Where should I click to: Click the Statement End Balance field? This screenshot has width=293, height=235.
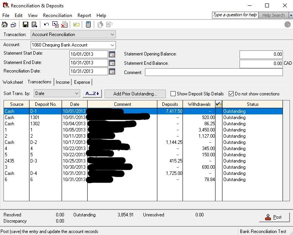point(261,64)
